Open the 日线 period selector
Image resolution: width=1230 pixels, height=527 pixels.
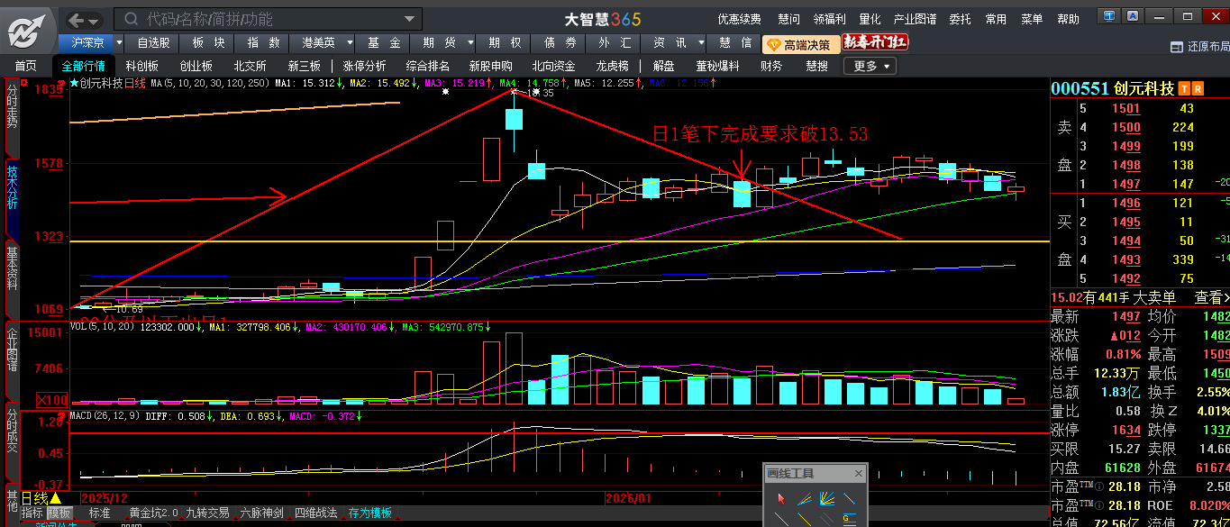(x=41, y=498)
